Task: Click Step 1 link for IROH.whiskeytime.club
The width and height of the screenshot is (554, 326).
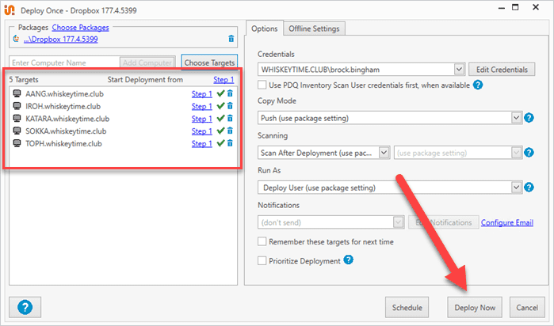Action: (x=202, y=106)
